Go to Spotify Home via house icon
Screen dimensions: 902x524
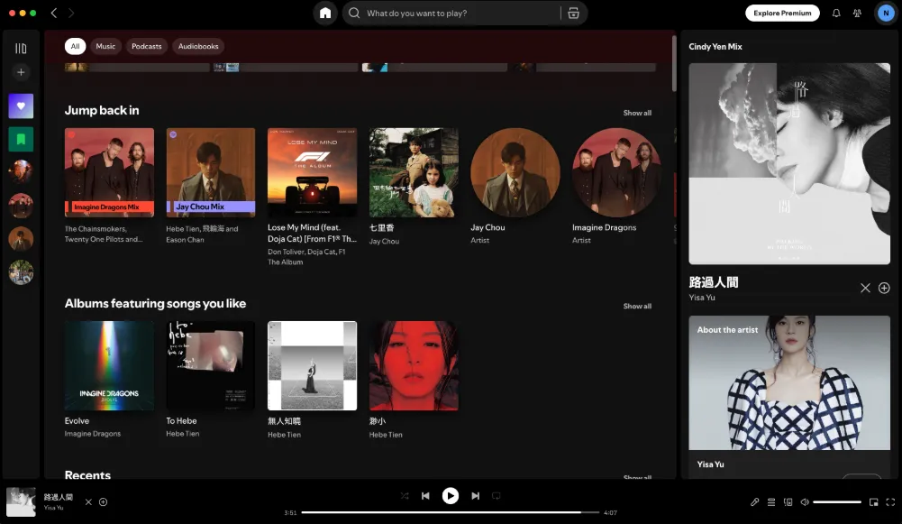click(325, 14)
